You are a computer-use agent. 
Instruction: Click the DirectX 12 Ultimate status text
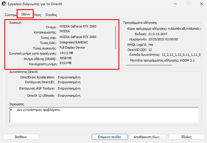[x=69, y=96]
